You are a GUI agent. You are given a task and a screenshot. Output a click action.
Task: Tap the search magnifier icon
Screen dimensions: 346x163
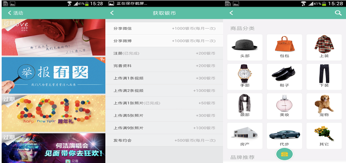[338, 13]
